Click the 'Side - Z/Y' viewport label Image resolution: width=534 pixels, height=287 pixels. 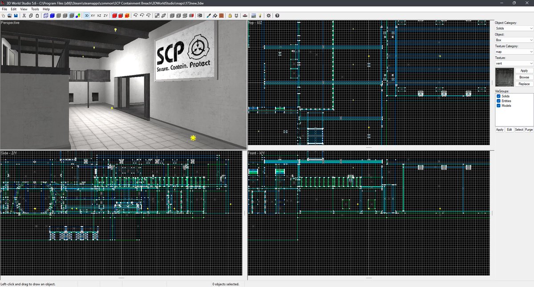pos(9,153)
